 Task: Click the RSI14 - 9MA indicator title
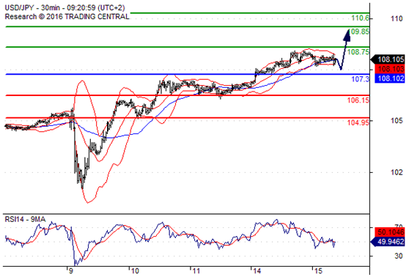(x=26, y=219)
